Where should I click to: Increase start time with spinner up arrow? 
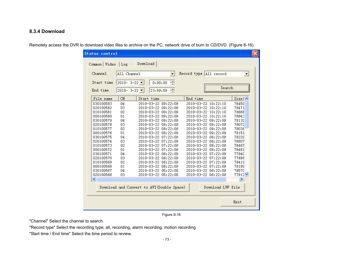tap(172, 81)
